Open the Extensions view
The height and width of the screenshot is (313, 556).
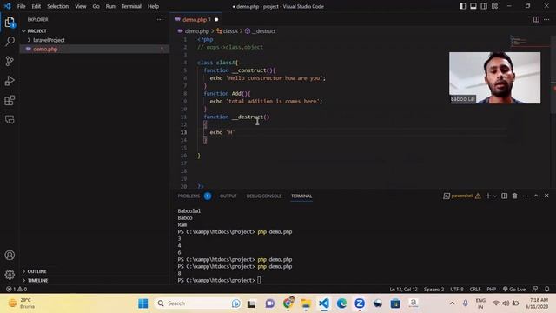(x=10, y=101)
